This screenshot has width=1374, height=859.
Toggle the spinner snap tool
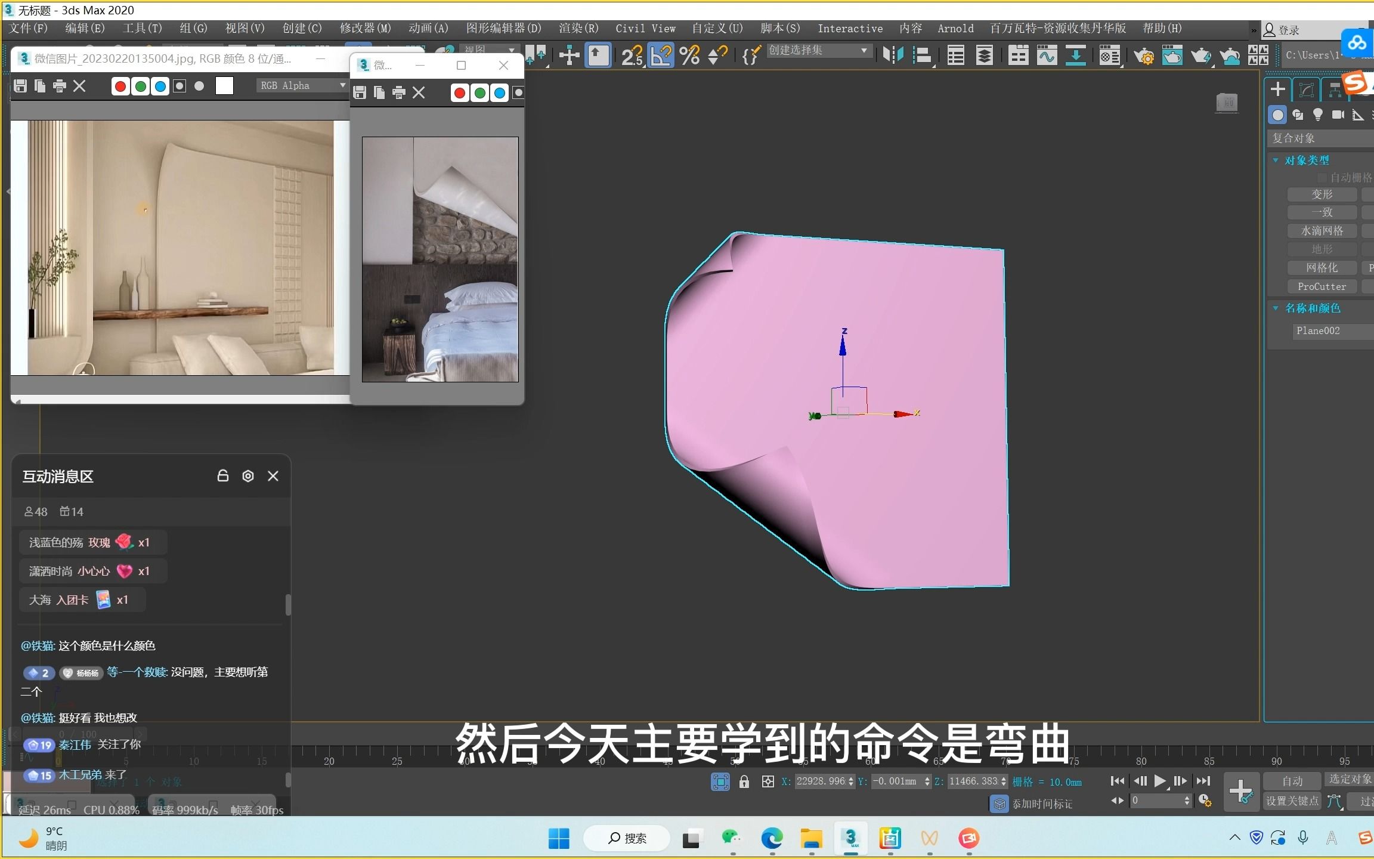pos(717,55)
